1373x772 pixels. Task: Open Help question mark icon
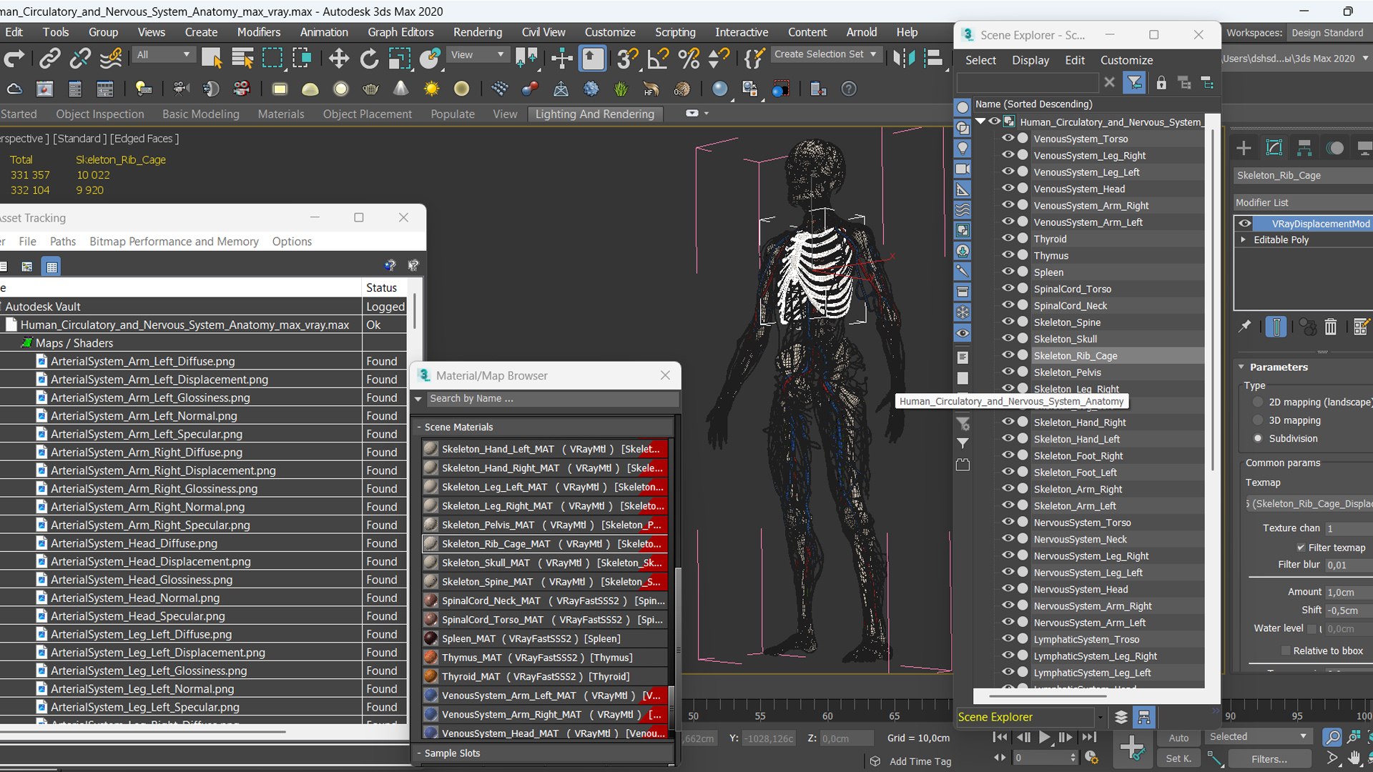click(x=848, y=89)
